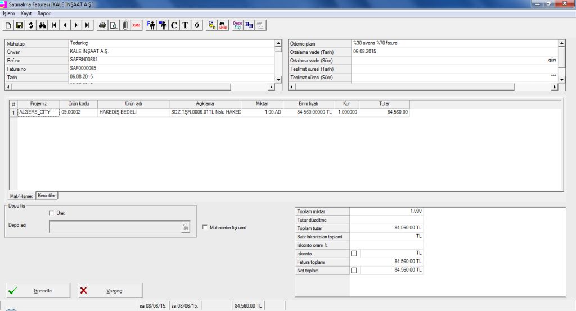
Task: Tick the Net toplam checkbox
Action: [354, 271]
